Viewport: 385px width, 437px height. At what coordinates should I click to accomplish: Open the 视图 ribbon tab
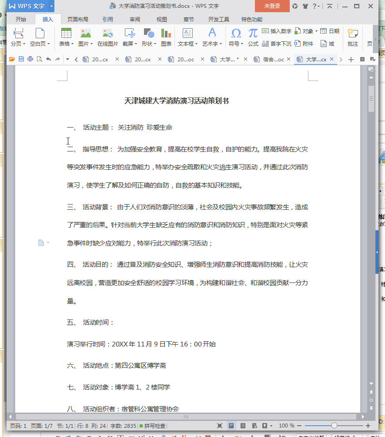[x=161, y=19]
